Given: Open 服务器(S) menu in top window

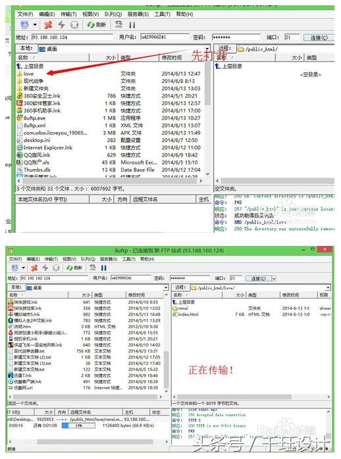Looking at the screenshot, I should click(138, 14).
